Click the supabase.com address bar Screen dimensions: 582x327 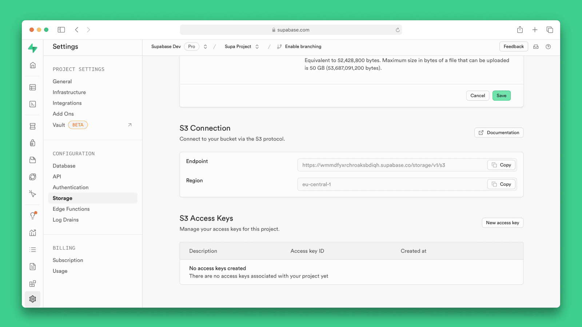pyautogui.click(x=291, y=30)
